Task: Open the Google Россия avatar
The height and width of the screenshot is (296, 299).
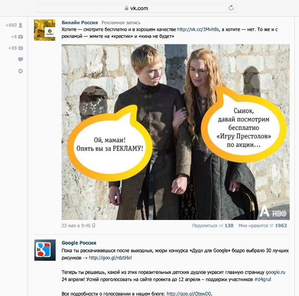Action: click(45, 250)
